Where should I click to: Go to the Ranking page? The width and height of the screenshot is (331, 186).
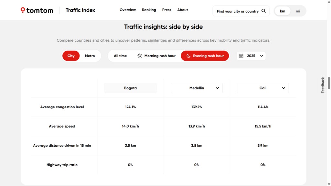point(149,10)
